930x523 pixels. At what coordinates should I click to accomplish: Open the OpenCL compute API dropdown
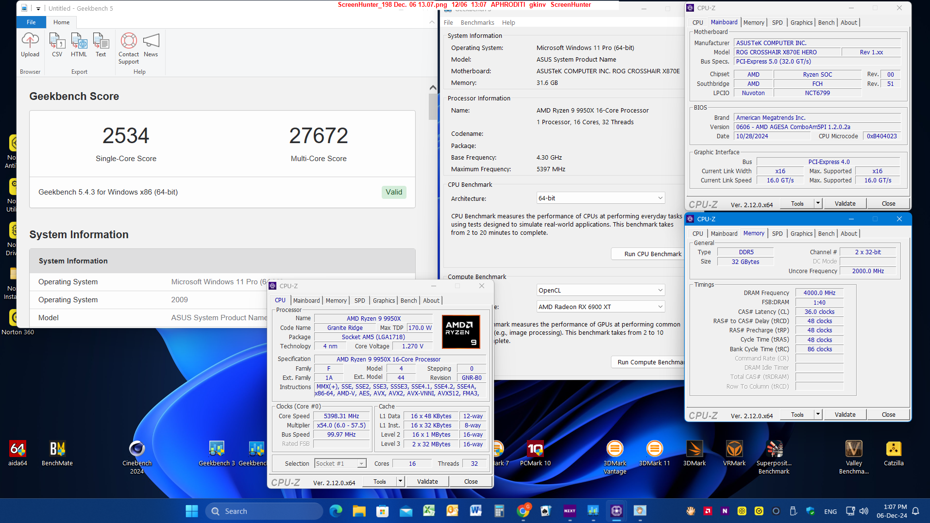tap(601, 290)
